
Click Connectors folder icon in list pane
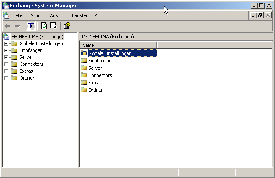(x=84, y=75)
